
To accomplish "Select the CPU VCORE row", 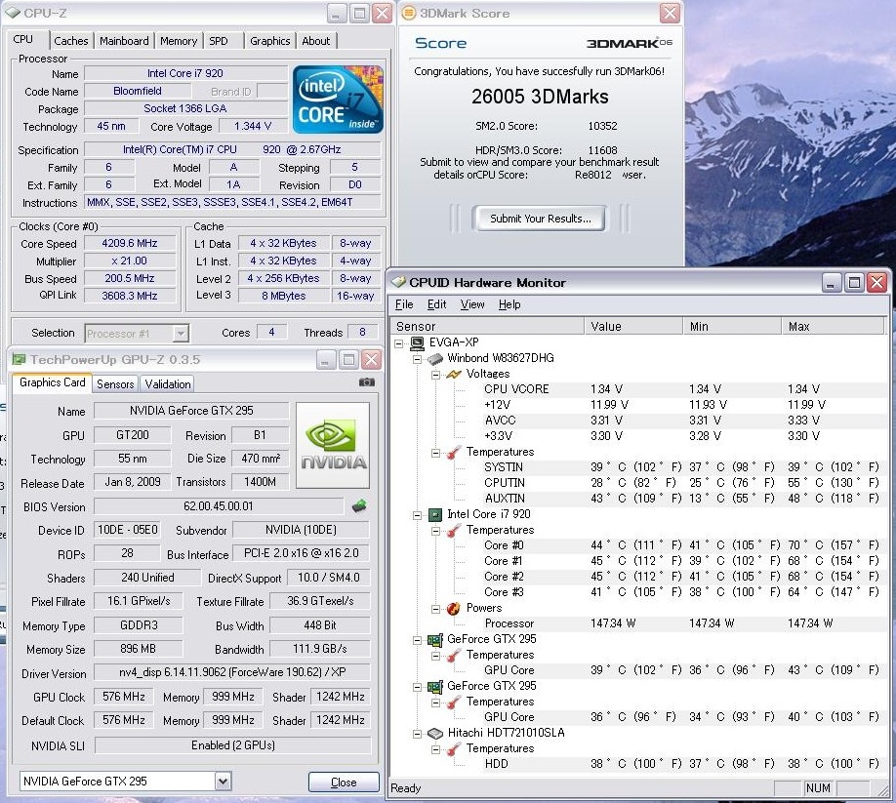I will click(686, 389).
